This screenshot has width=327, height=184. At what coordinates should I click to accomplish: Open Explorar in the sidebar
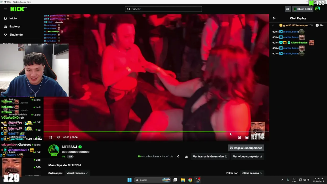point(15,27)
